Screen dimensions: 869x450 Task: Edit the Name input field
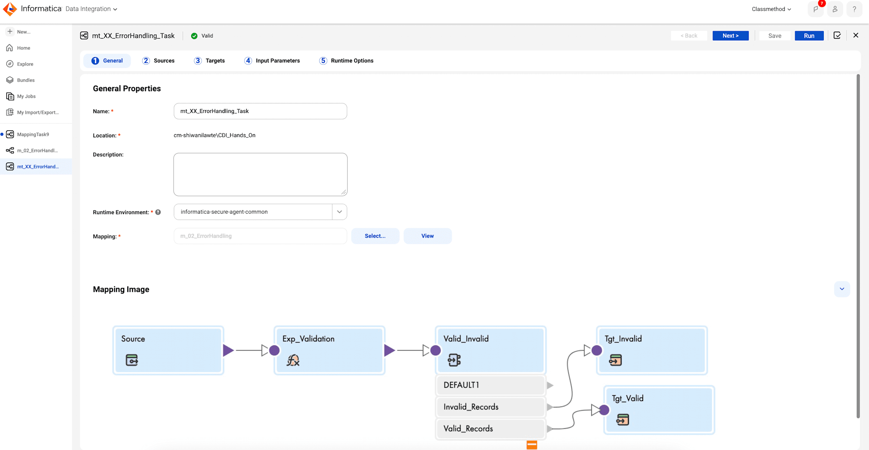(x=260, y=111)
